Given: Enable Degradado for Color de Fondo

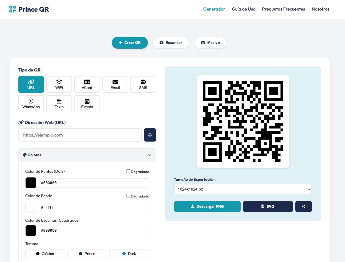Looking at the screenshot, I should pyautogui.click(x=128, y=196).
